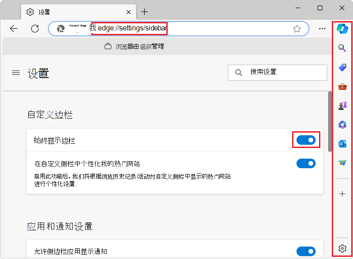Viewport: 353px width, 259px height.
Task: Open a new browser tab
Action: (144, 12)
